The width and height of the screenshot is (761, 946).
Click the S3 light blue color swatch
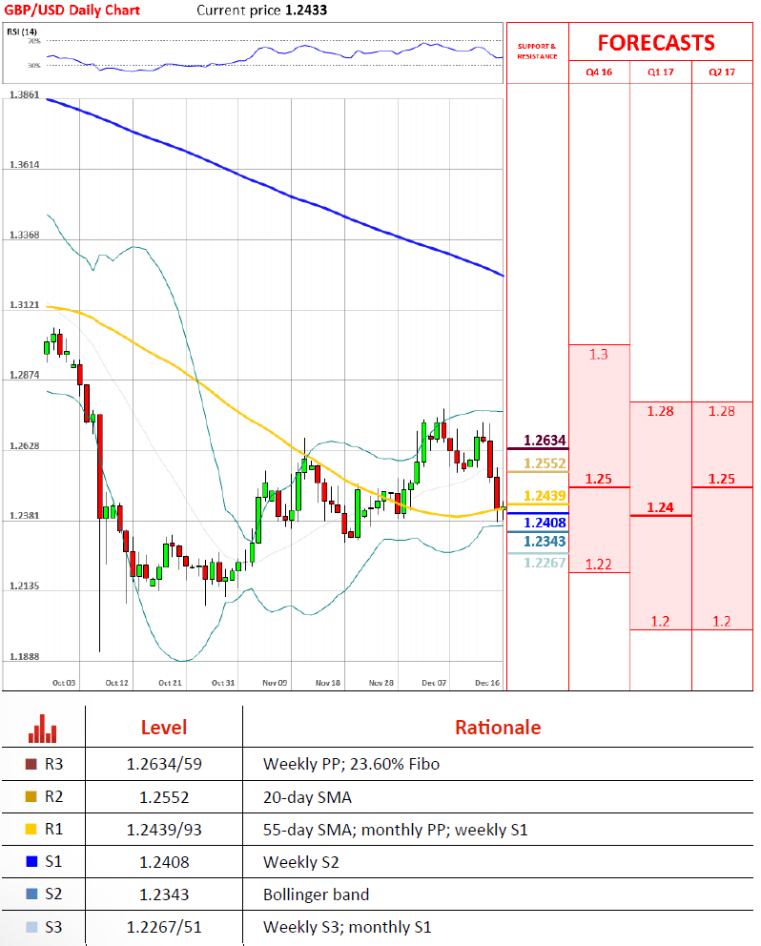coord(31,927)
